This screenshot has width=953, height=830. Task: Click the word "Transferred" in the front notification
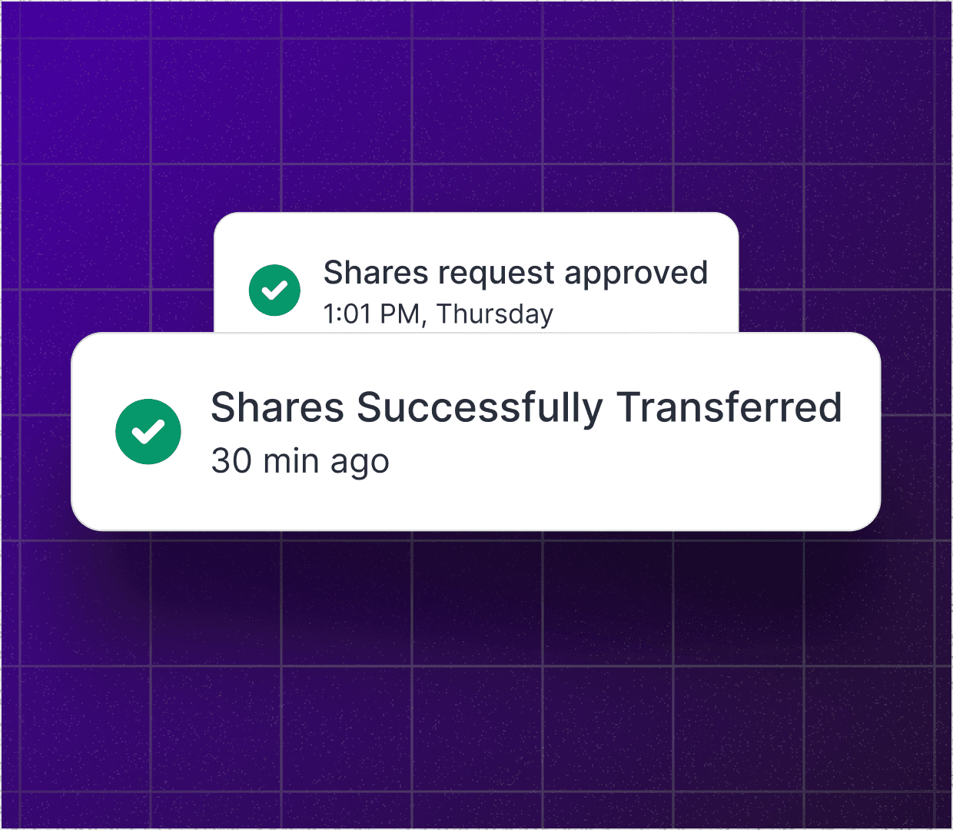(729, 407)
